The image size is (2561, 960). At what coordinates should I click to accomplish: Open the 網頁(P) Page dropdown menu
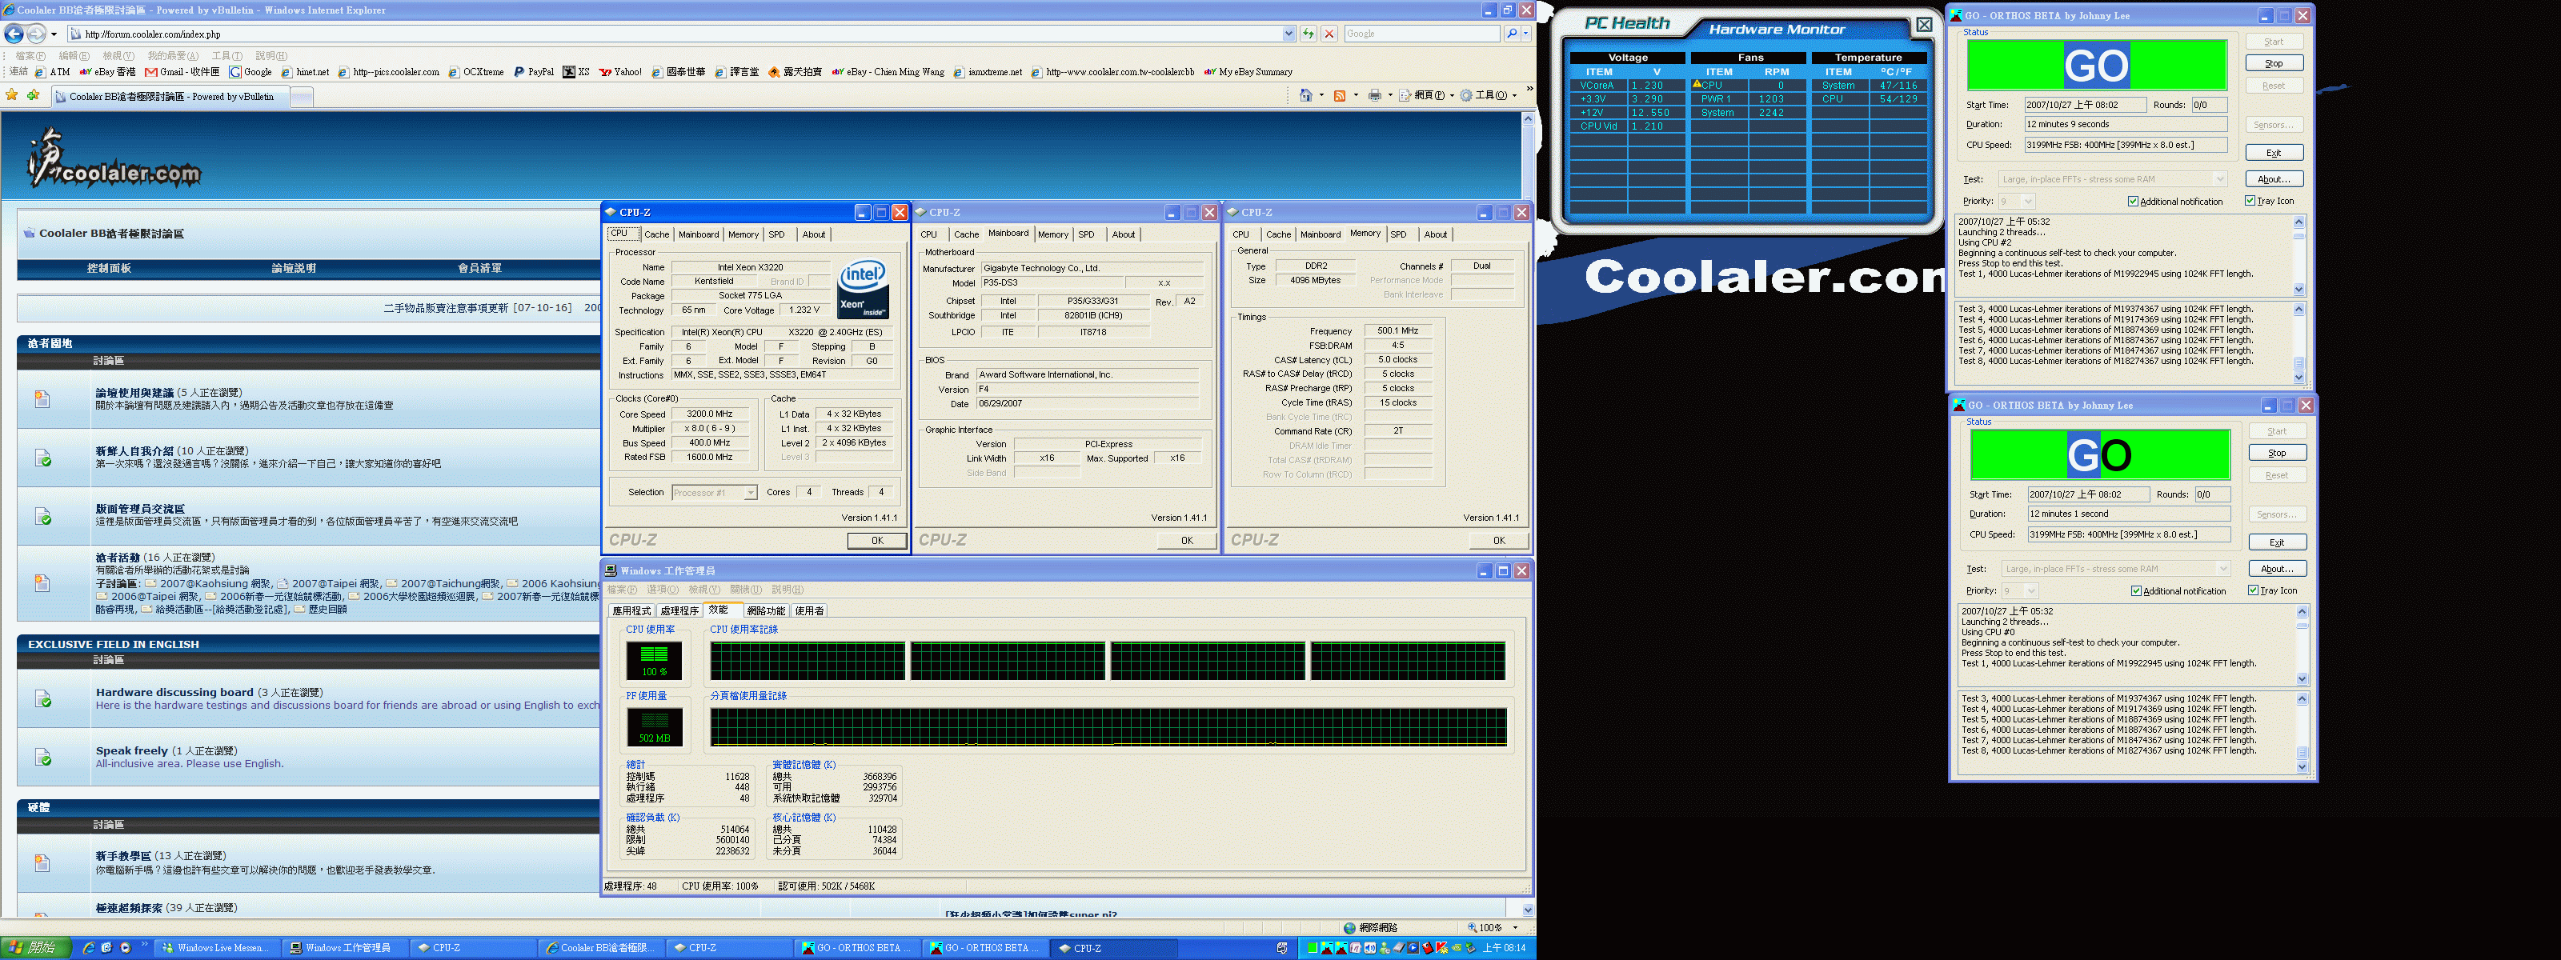[1428, 95]
